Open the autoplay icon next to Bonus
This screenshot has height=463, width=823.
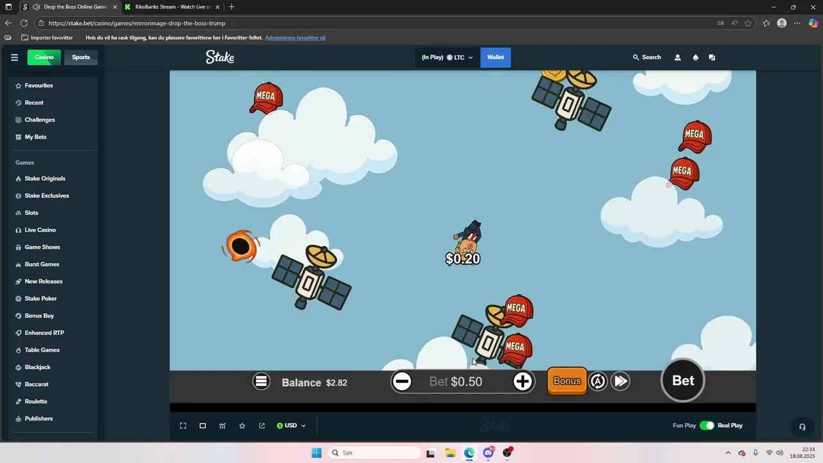pos(598,381)
